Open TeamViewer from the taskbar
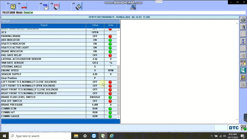The image size is (247, 139). click(x=94, y=136)
